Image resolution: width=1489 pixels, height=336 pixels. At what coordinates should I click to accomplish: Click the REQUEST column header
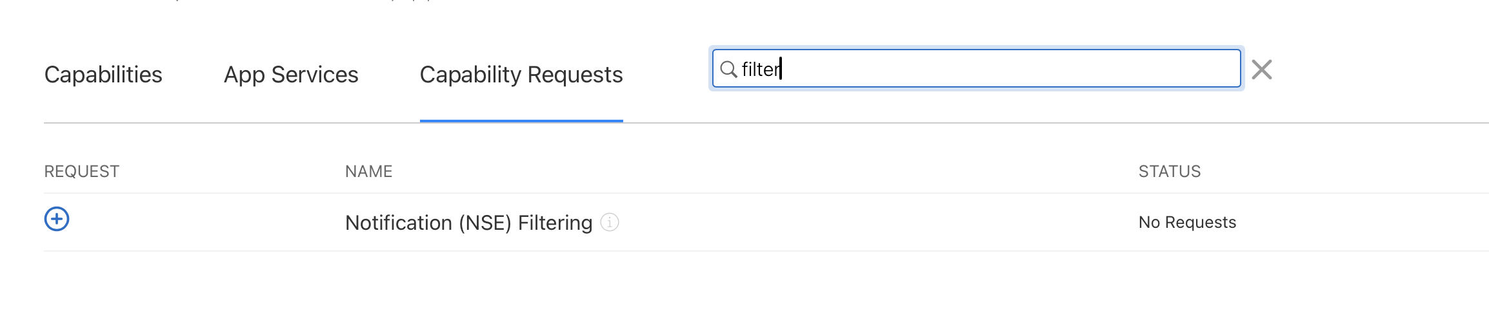(82, 171)
